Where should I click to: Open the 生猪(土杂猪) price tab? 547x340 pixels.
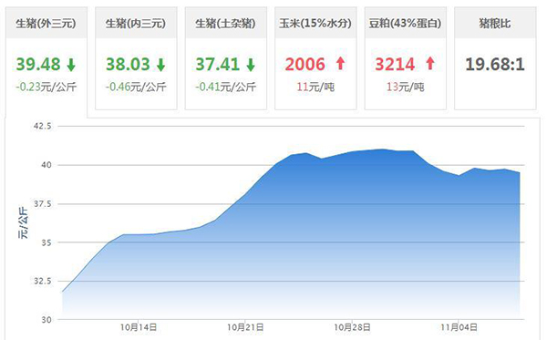(x=226, y=58)
